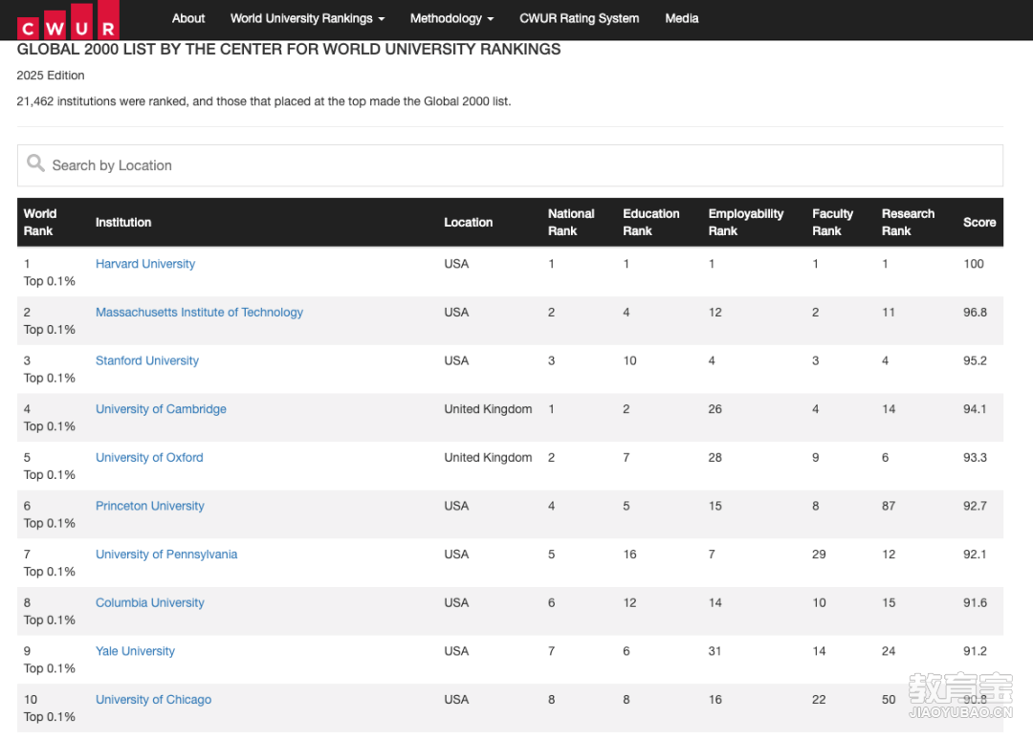Click the Faculty Rank column header
Viewport: 1033px width, 740px height.
click(833, 223)
